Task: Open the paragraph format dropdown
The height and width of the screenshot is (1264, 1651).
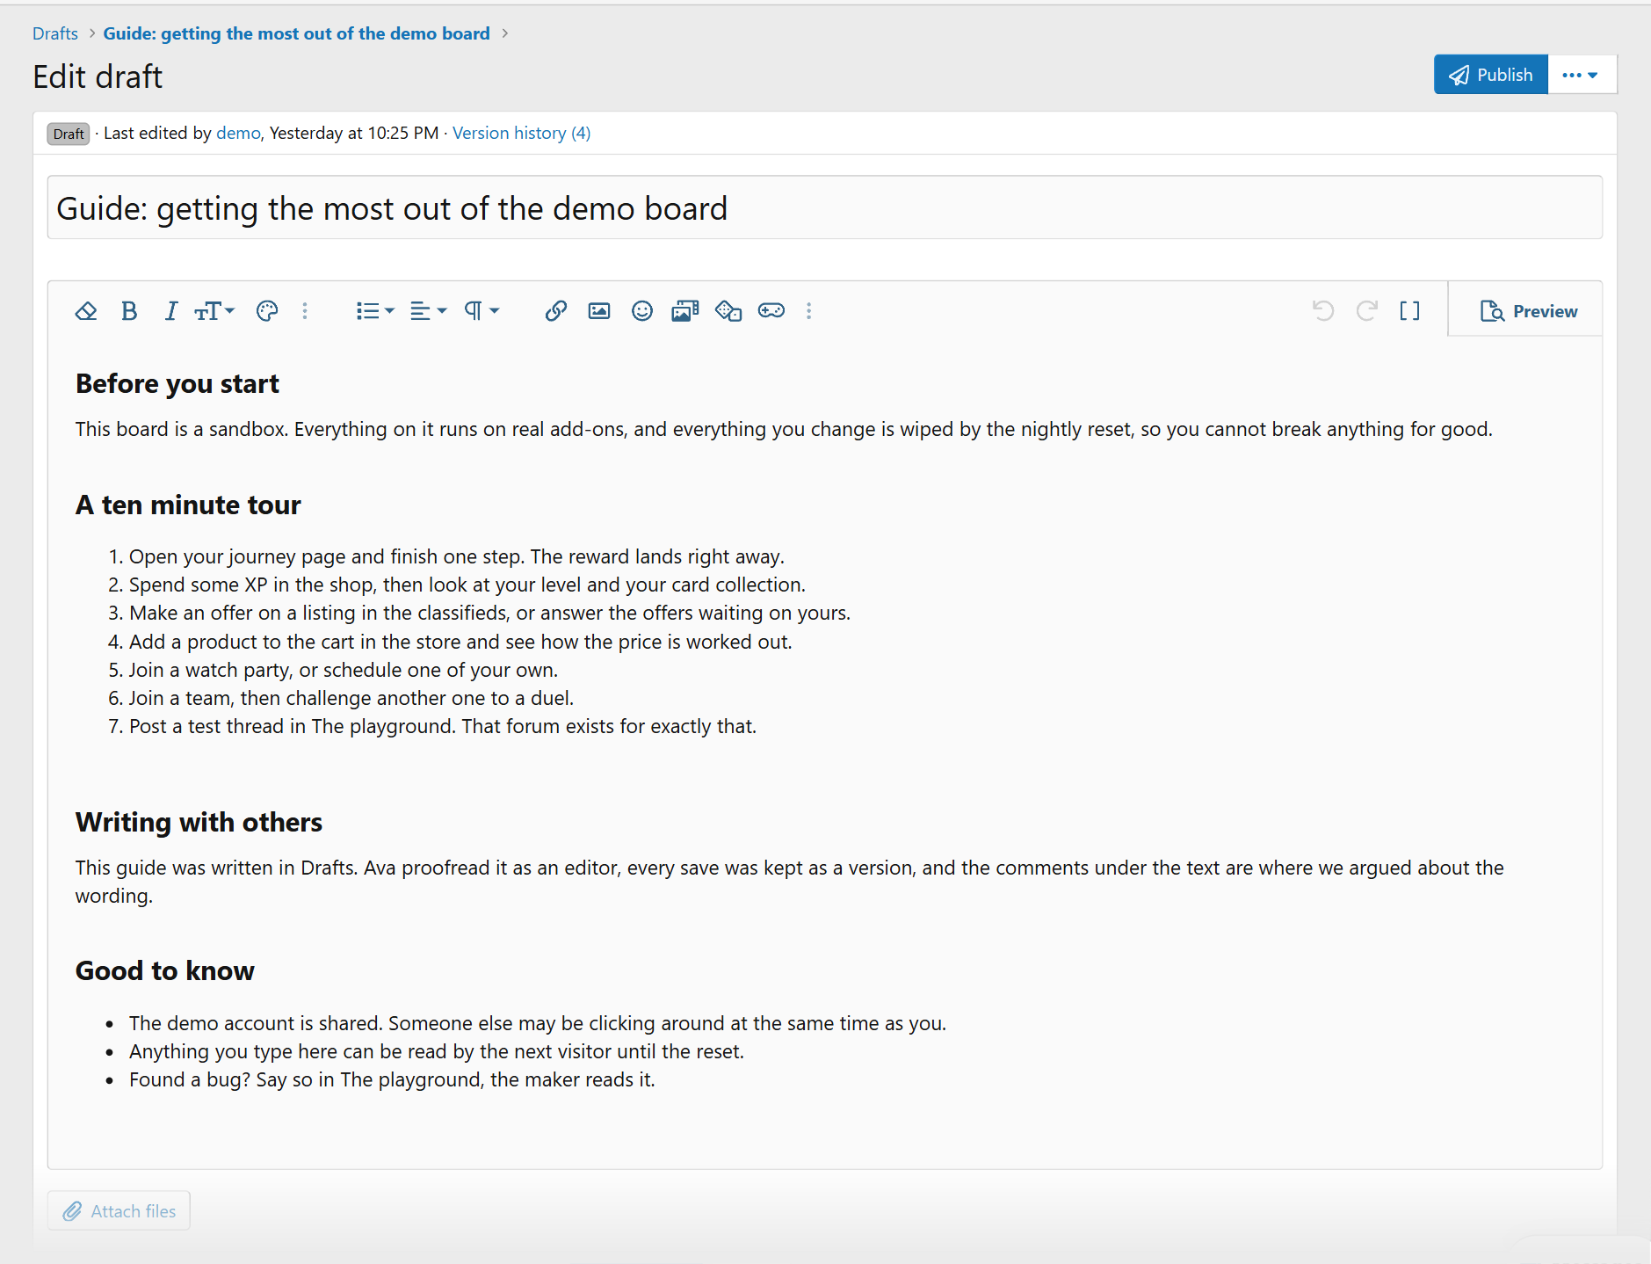Action: [x=482, y=311]
